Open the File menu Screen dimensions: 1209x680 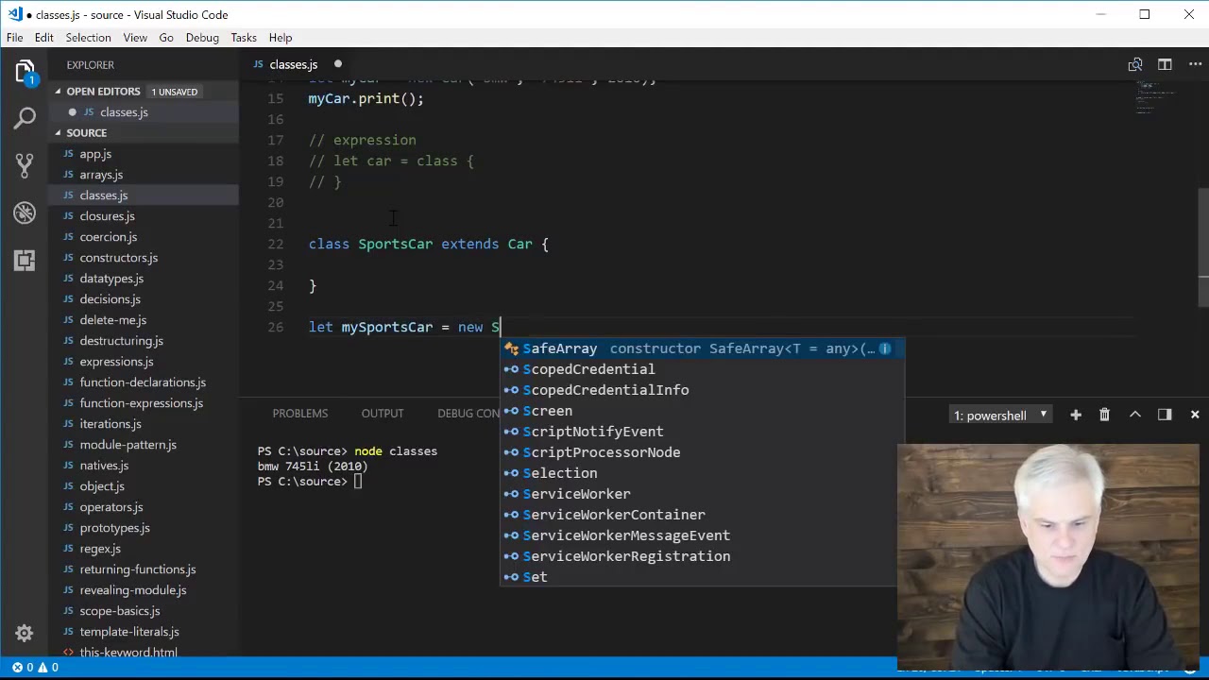[x=15, y=38]
